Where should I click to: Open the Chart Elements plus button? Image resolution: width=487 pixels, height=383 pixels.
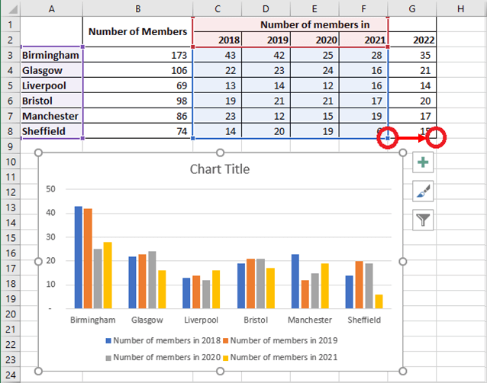click(x=423, y=162)
